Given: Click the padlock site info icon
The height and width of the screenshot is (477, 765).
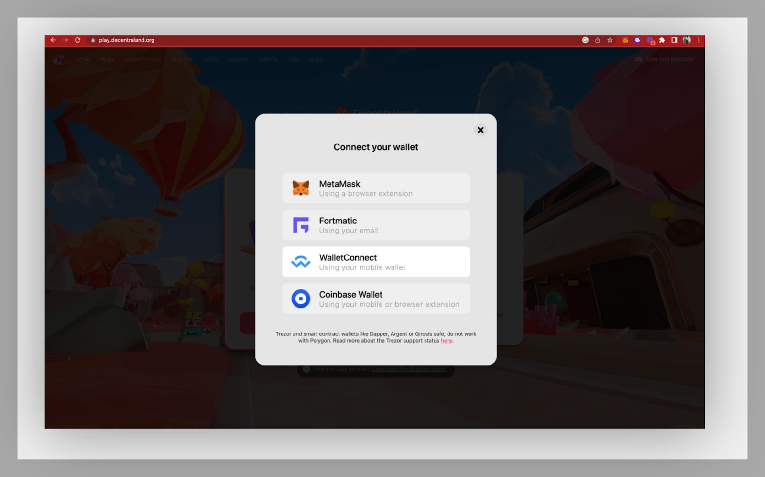Looking at the screenshot, I should pyautogui.click(x=93, y=40).
